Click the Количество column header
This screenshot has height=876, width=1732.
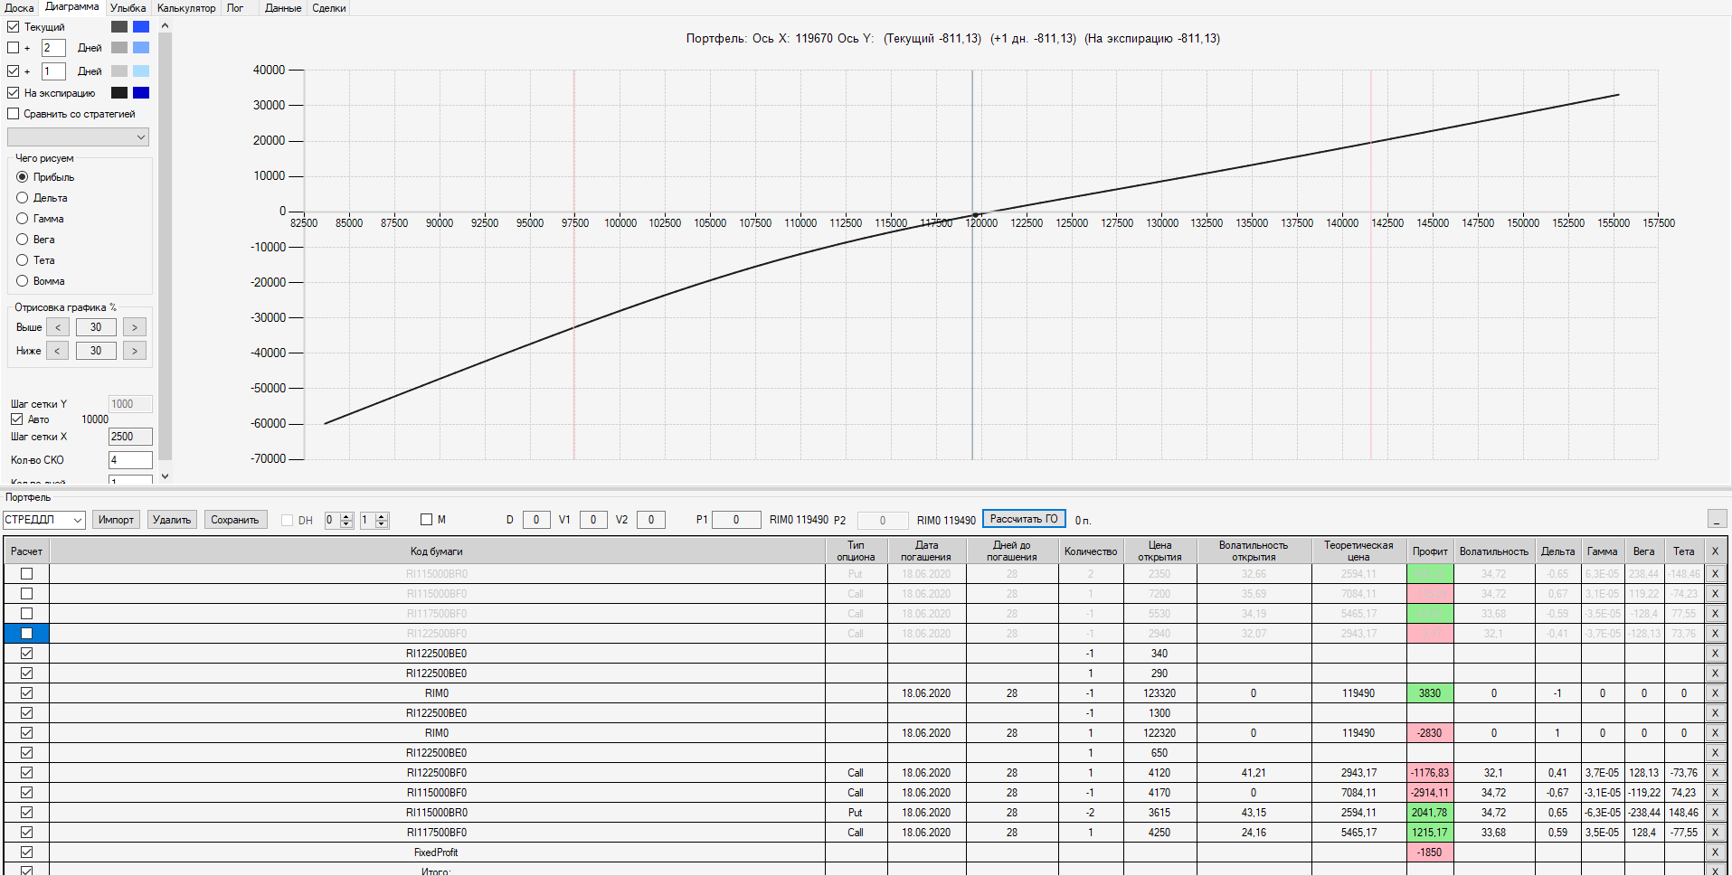pos(1091,551)
